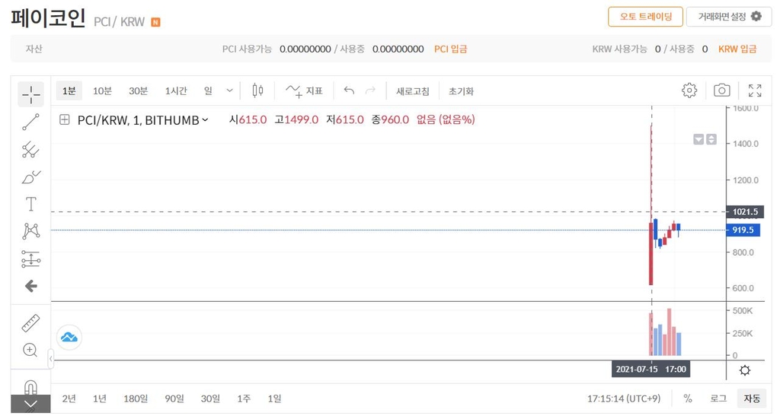
Task: Select the 30일 date range
Action: (210, 398)
